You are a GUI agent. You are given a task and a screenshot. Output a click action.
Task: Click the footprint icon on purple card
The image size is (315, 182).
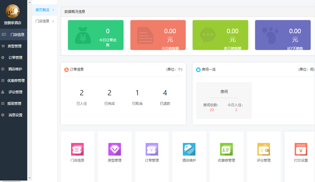(x=270, y=35)
